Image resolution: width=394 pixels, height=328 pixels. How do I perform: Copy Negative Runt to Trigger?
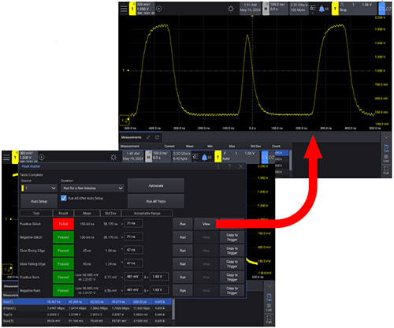tap(232, 291)
